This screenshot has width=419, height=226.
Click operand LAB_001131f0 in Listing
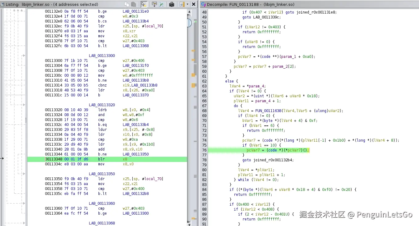point(136,66)
